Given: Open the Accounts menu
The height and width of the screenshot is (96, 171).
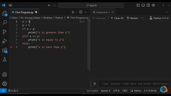Looking at the screenshot, I should tap(5, 75).
